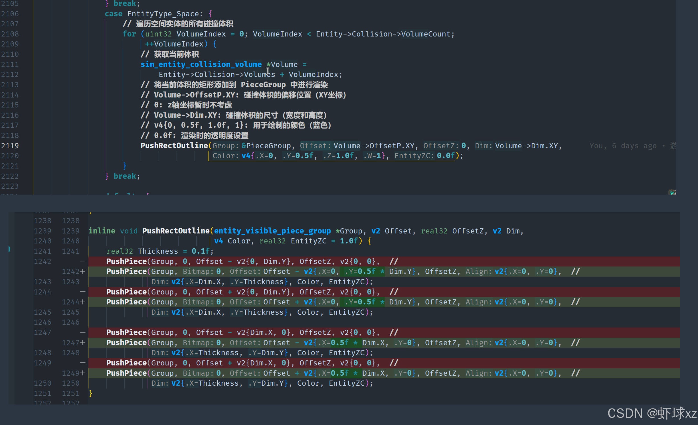Click entity_visible_piece_group type on line 1239
Screen dimensions: 698x425
pyautogui.click(x=272, y=231)
